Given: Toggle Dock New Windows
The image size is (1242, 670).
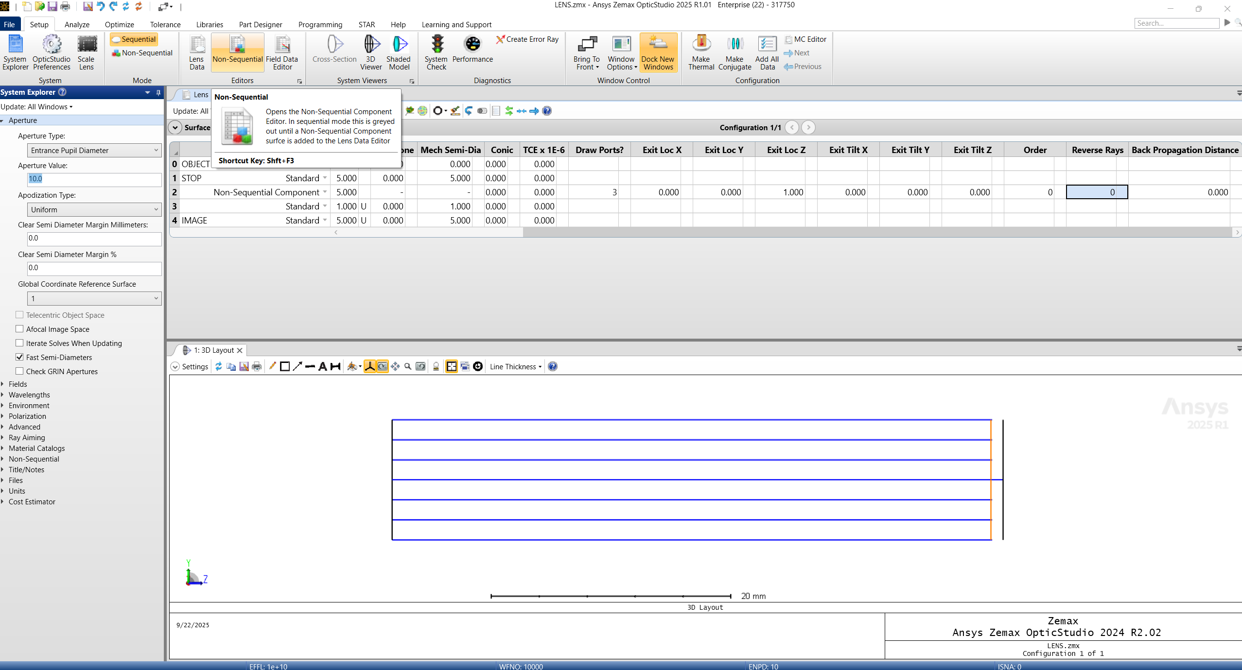Looking at the screenshot, I should tap(658, 52).
